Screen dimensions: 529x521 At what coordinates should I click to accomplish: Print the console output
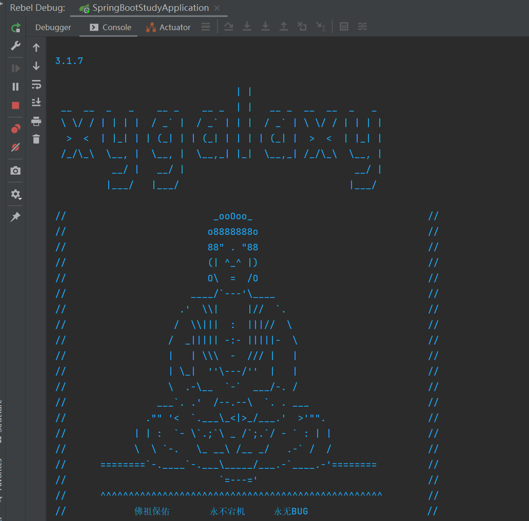[36, 121]
